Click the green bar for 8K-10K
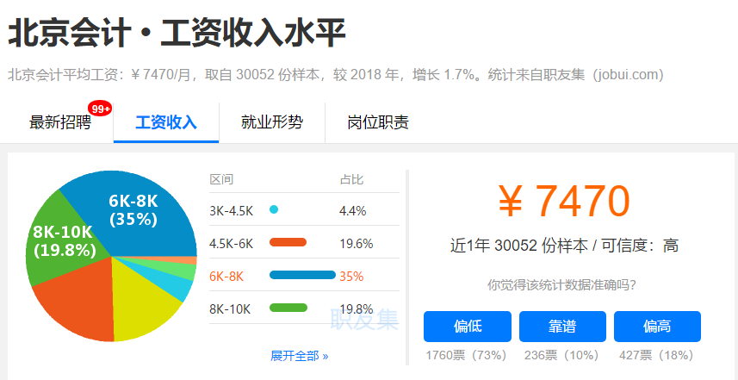This screenshot has width=738, height=380. point(288,308)
